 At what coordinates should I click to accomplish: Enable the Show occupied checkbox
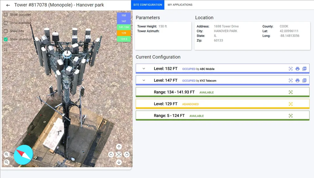click(6, 15)
